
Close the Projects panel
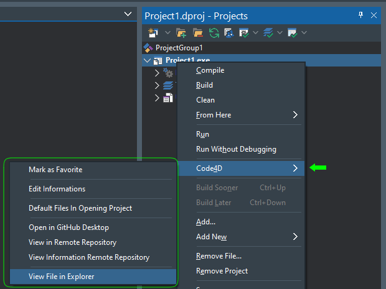tap(374, 16)
